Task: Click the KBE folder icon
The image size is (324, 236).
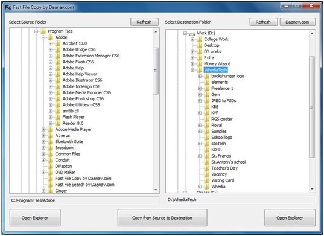Action: click(206, 107)
